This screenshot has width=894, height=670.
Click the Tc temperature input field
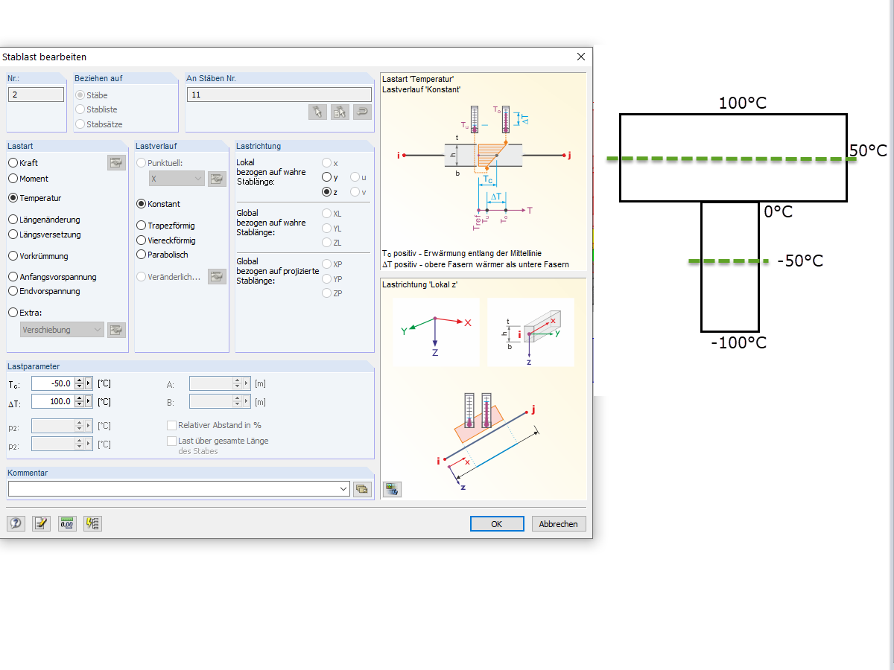[53, 383]
